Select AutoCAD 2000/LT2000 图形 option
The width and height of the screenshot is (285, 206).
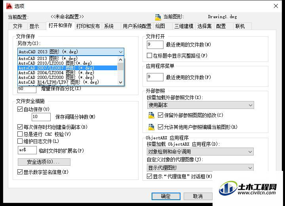tap(68, 77)
